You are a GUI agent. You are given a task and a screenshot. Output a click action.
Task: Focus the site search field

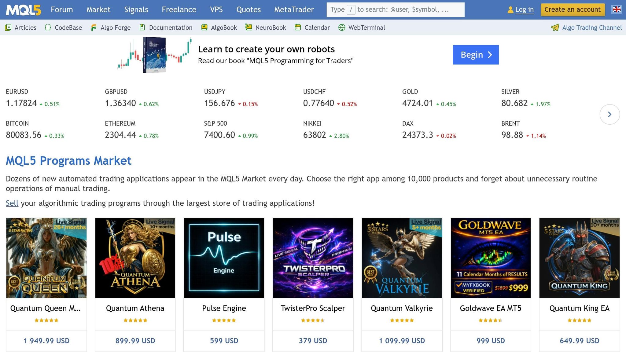coord(396,10)
